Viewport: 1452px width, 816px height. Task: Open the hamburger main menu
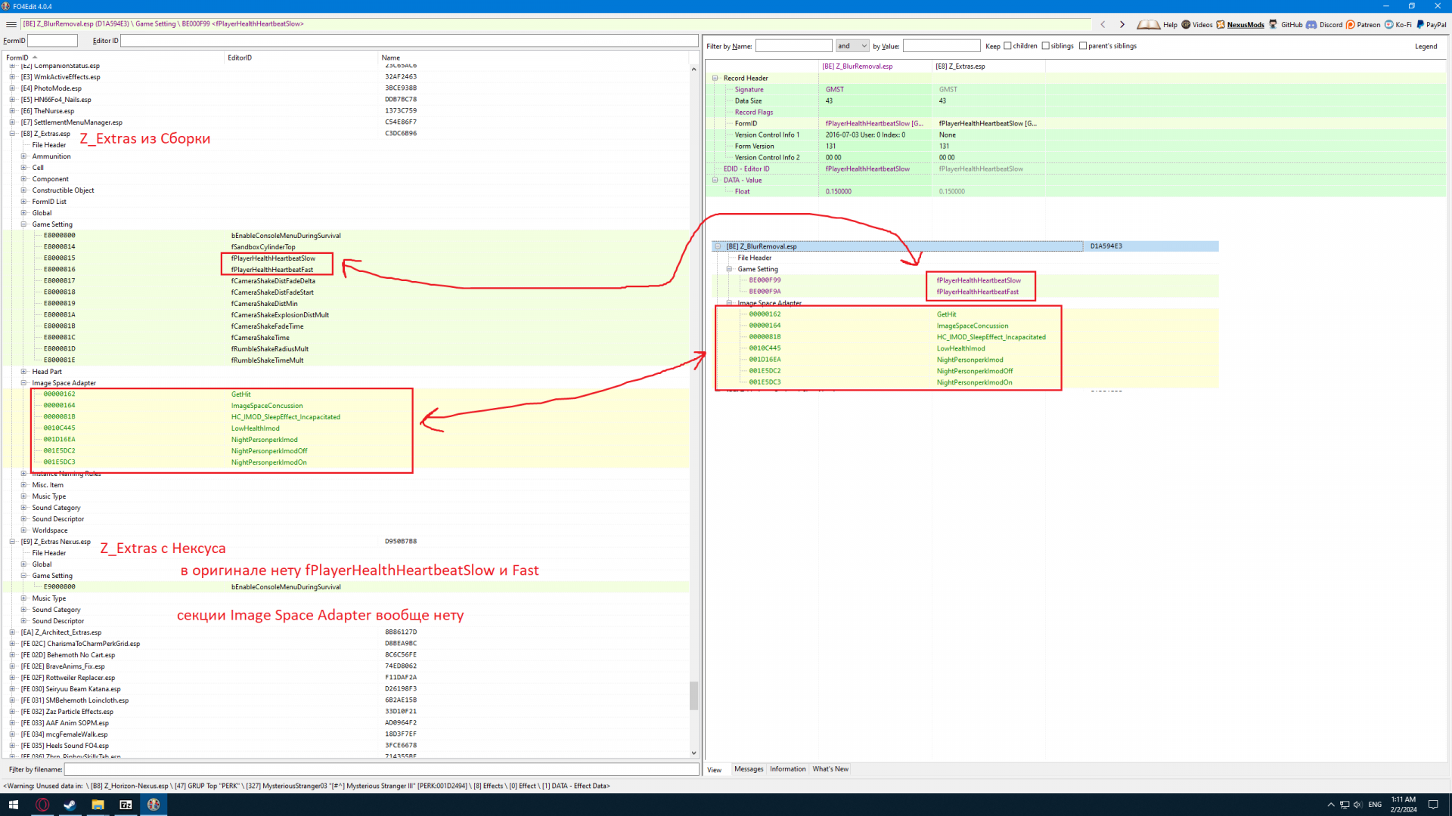pyautogui.click(x=11, y=24)
